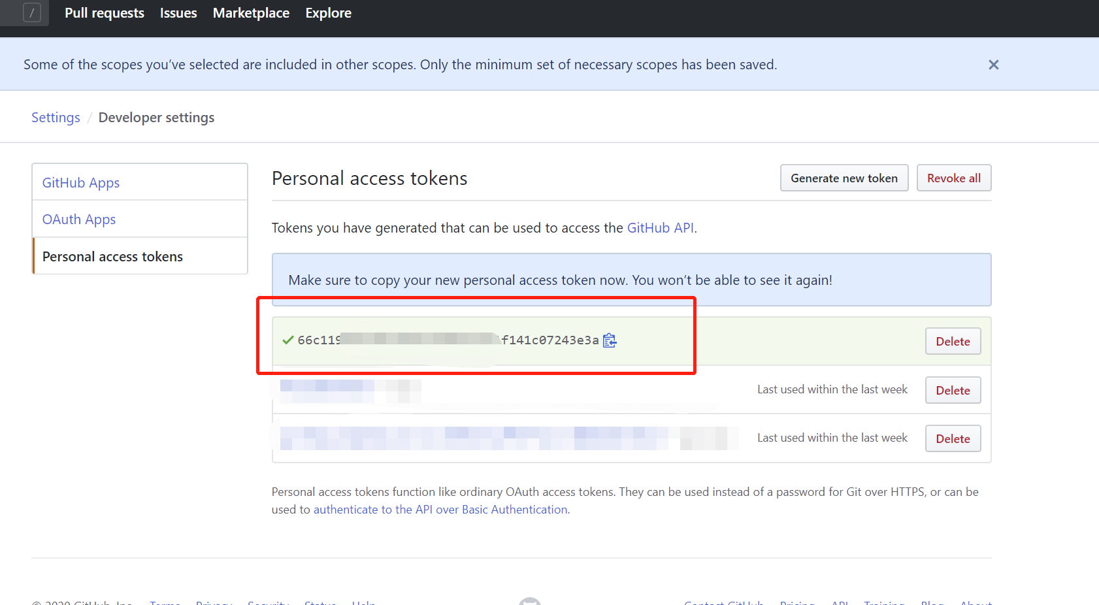Go to Marketplace in the top bar

(251, 13)
